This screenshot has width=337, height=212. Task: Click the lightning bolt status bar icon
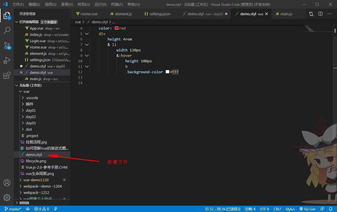(56, 209)
